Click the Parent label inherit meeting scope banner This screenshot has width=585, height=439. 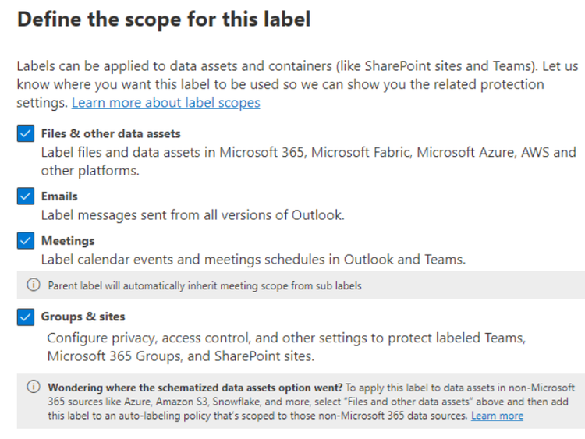(x=204, y=286)
